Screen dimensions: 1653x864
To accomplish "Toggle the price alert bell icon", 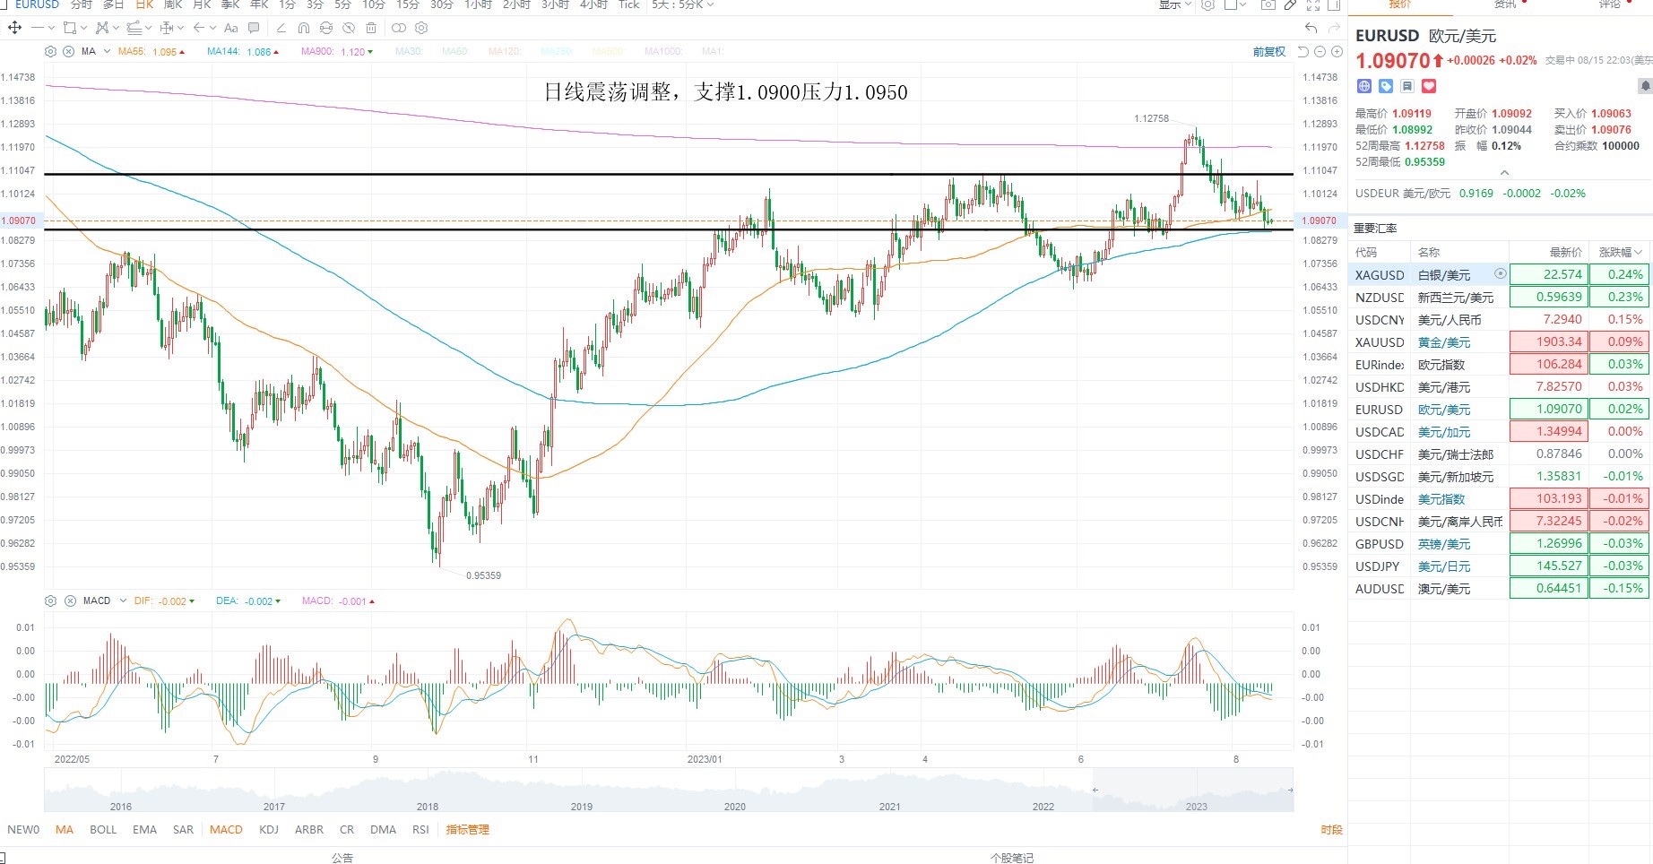I will coord(1645,86).
